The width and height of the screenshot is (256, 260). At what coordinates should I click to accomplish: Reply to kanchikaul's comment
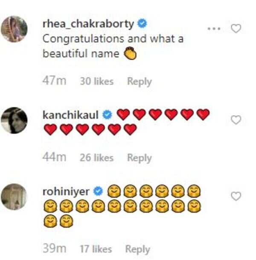pyautogui.click(x=139, y=158)
